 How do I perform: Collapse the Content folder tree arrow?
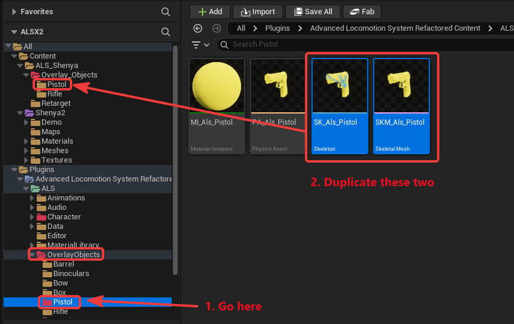[14, 56]
